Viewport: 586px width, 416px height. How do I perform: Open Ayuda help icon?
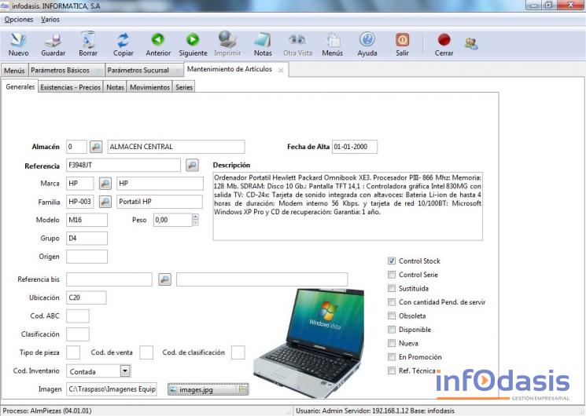point(367,44)
